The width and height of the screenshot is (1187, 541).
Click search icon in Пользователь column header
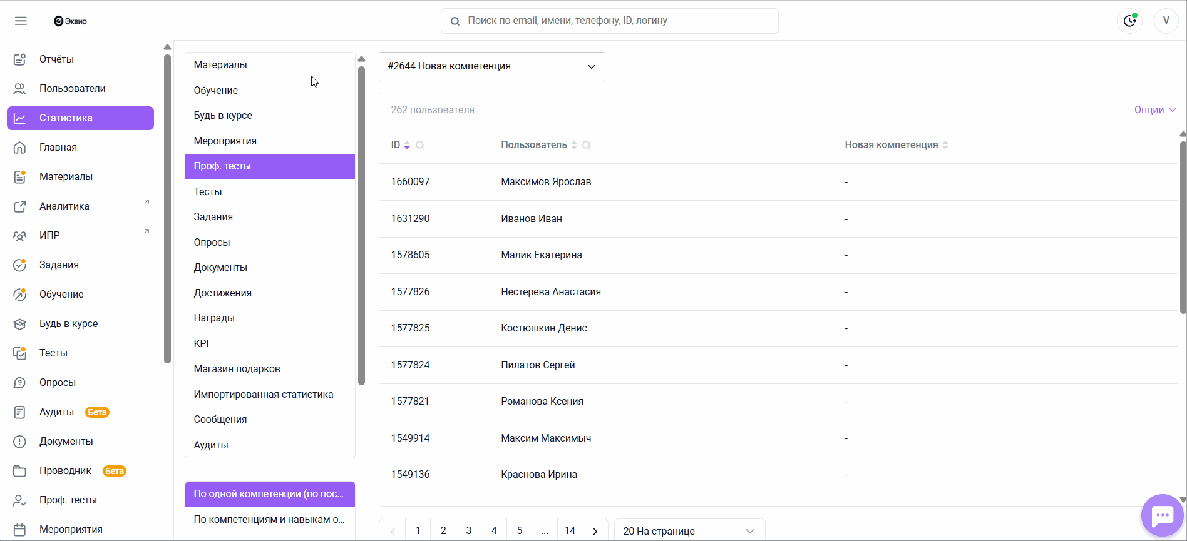[587, 145]
